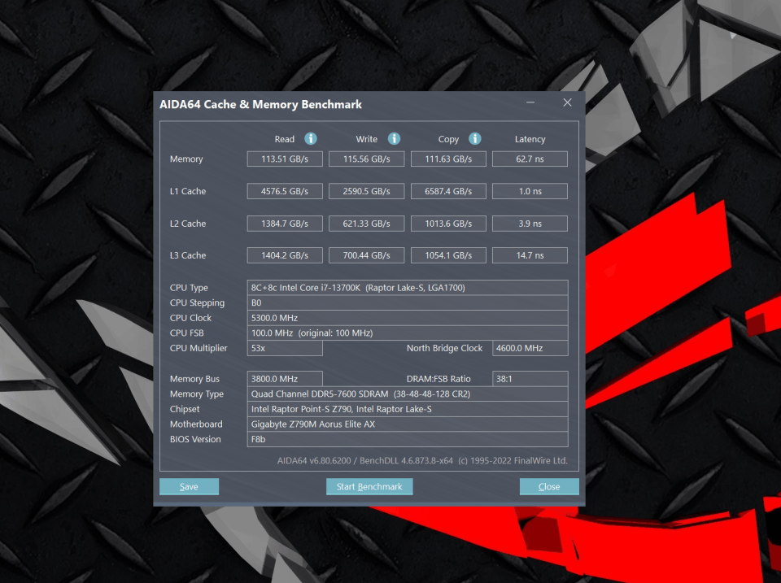Click the L3 Cache Read value 1404.2 GB/s

click(285, 255)
